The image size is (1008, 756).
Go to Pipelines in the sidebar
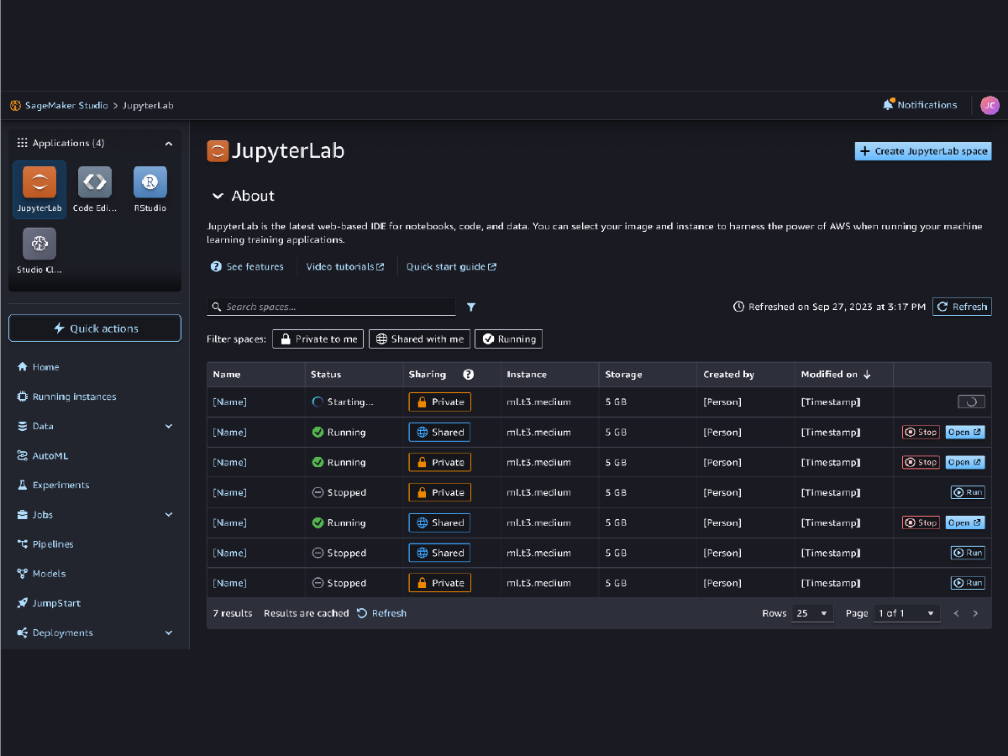pos(53,544)
